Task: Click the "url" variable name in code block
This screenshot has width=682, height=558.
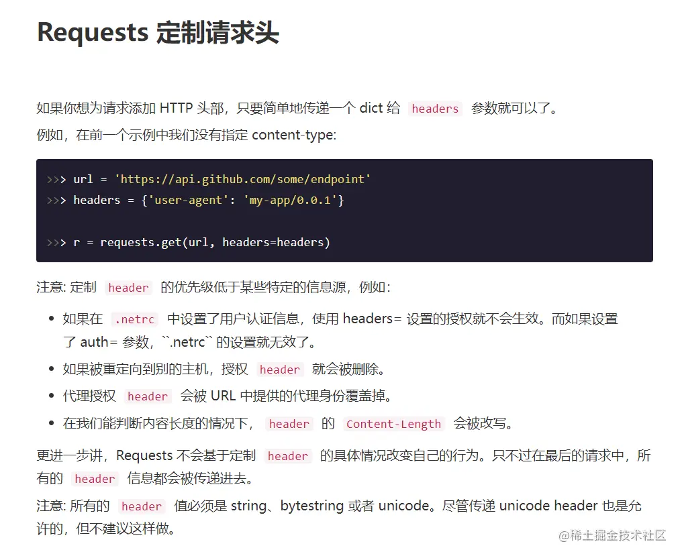Action: point(83,179)
